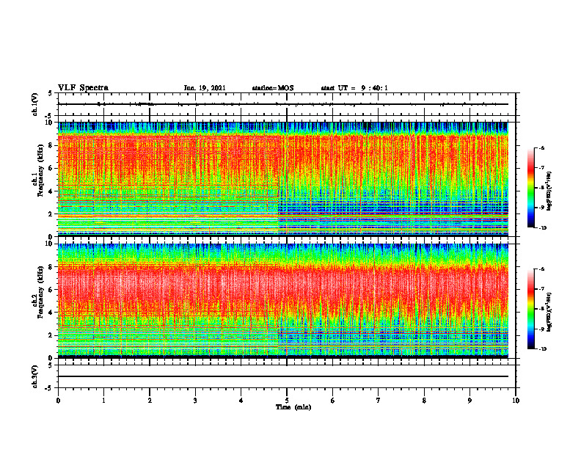Click time axis tick label "1"
Viewport: 581px width, 449px height.
[103, 401]
